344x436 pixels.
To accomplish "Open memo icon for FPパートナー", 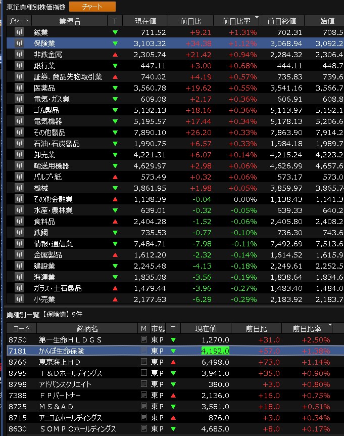I will click(144, 395).
